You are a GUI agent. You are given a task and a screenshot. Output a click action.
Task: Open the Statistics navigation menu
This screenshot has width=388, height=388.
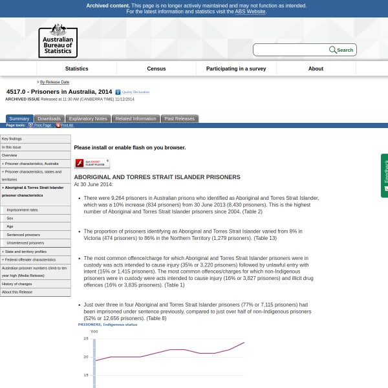[x=76, y=69]
